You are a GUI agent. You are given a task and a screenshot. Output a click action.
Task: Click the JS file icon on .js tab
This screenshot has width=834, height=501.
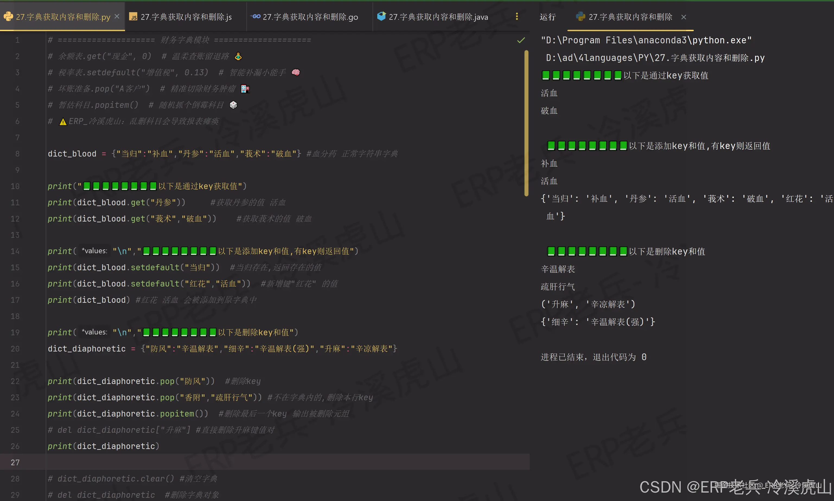(x=133, y=17)
